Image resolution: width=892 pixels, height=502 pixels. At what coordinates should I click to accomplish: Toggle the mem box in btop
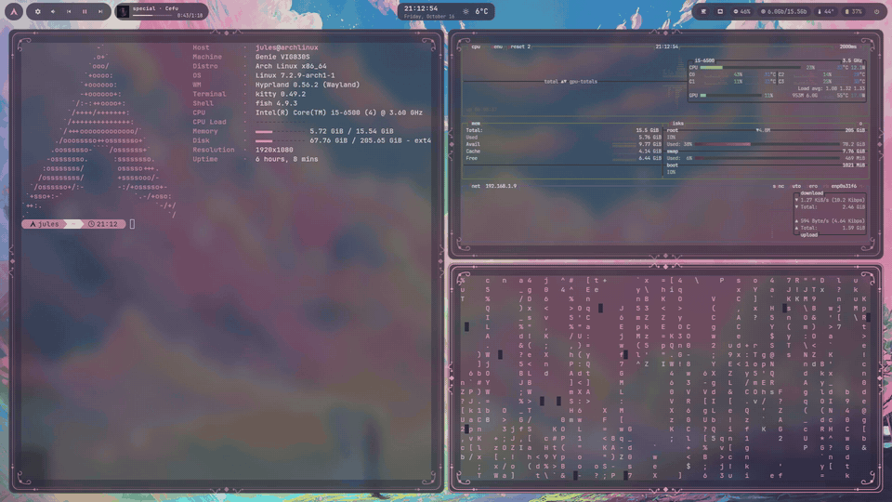pos(476,123)
